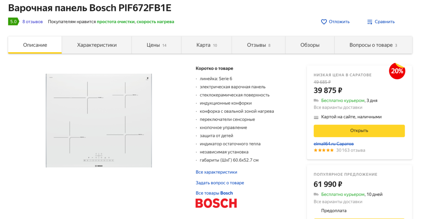Expand Все варианты доставки for lowest price

[x=338, y=107]
